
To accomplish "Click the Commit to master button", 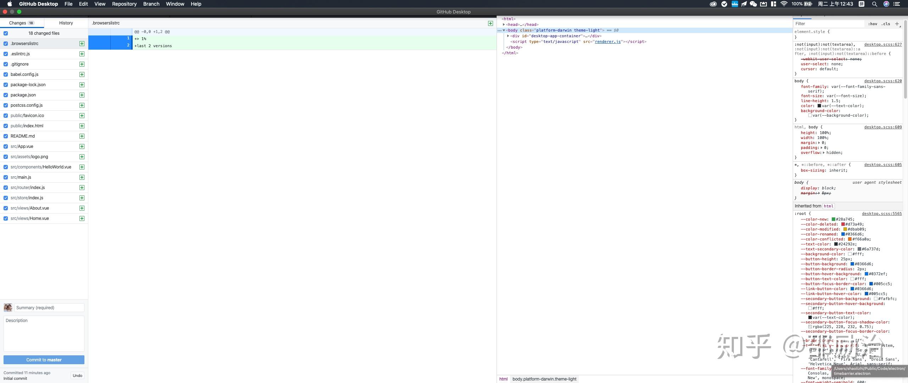I will (x=44, y=360).
